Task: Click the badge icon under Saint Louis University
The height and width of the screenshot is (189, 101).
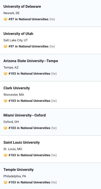Action: (x=5, y=155)
